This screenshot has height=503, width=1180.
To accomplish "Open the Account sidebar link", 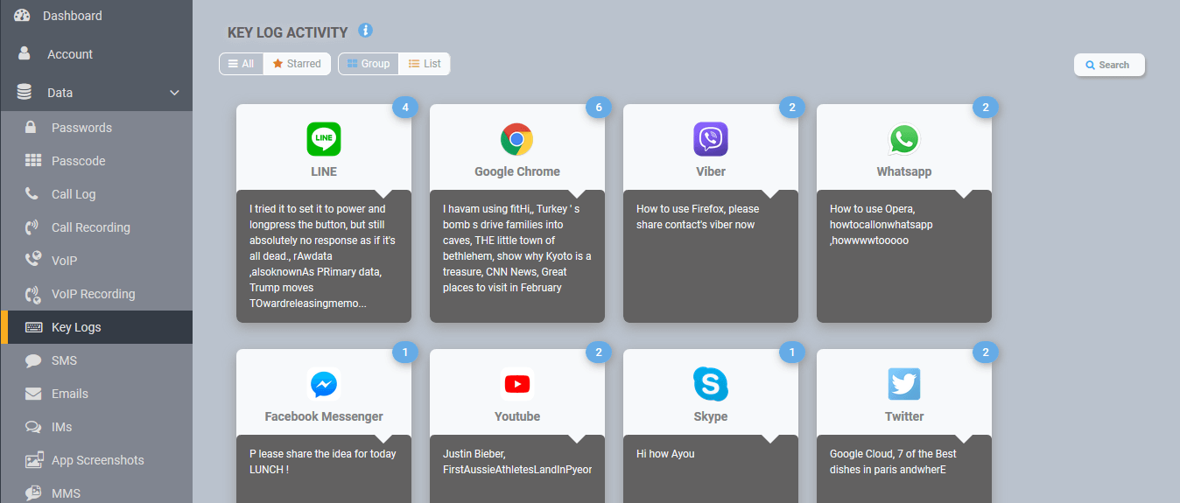I will pos(70,54).
